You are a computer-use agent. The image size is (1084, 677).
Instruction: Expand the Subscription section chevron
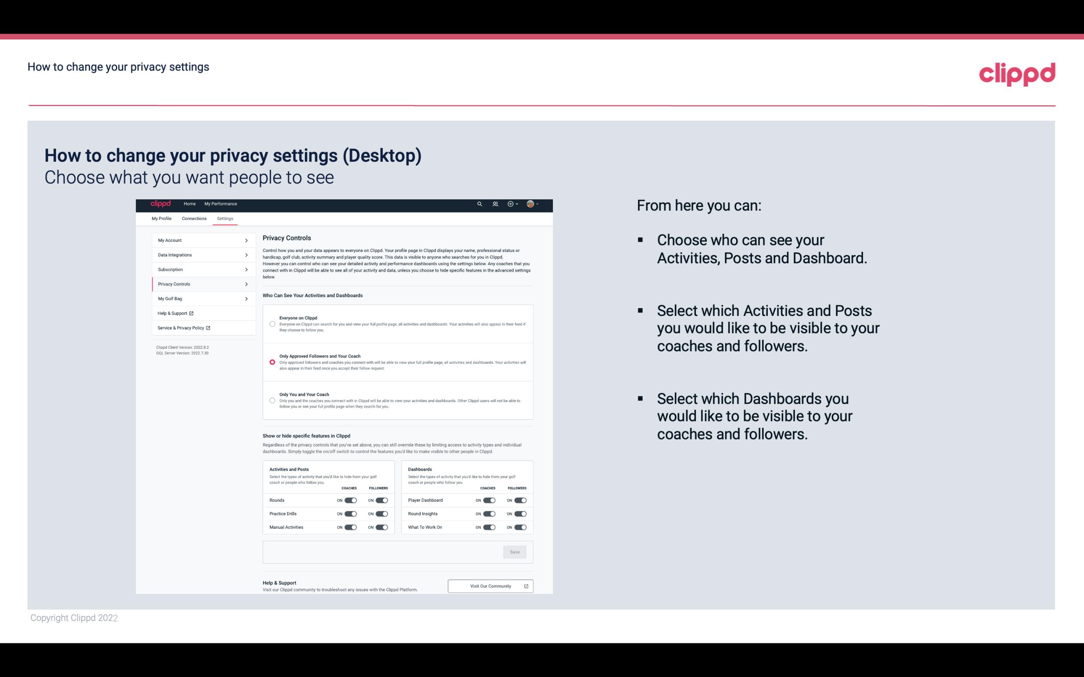pyautogui.click(x=246, y=269)
